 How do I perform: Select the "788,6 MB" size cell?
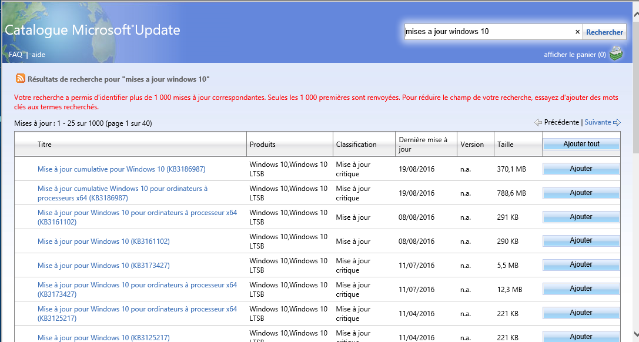(x=511, y=193)
